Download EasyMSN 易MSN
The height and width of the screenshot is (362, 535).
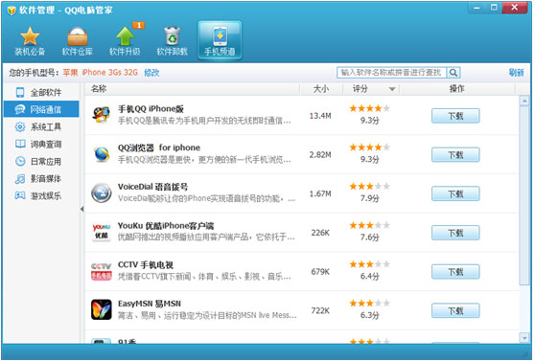[x=455, y=310]
